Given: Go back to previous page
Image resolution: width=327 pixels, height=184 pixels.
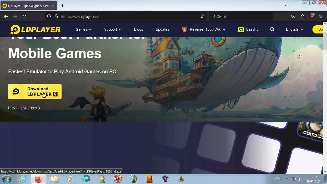Looking at the screenshot, I should pyautogui.click(x=6, y=17).
